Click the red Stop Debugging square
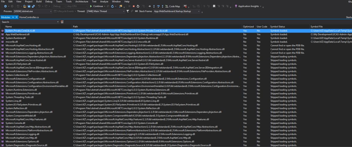 pyautogui.click(x=134, y=6)
